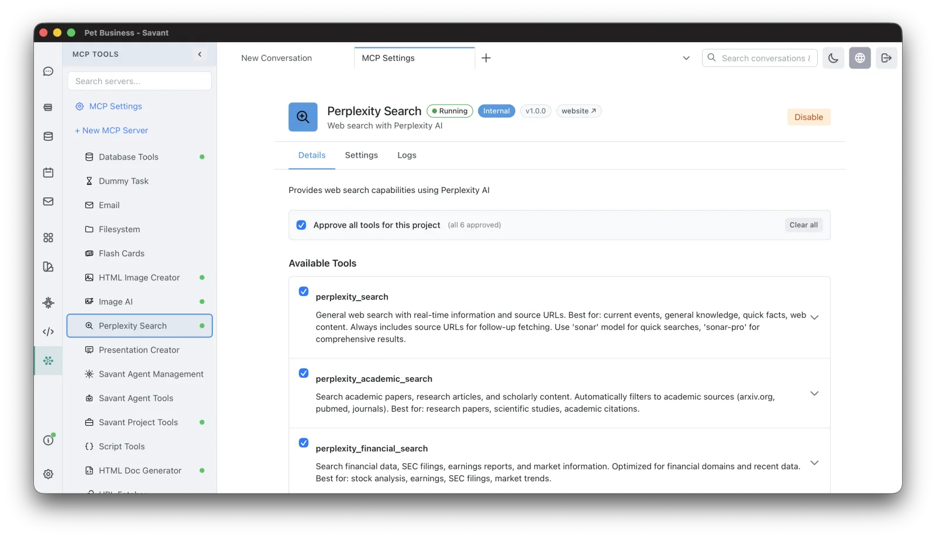The height and width of the screenshot is (538, 936).
Task: Uncheck the perplexity_academic_search checkbox
Action: pyautogui.click(x=304, y=373)
